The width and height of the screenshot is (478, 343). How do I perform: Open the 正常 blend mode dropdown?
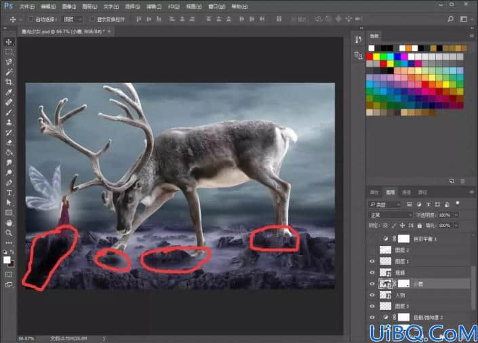(391, 215)
